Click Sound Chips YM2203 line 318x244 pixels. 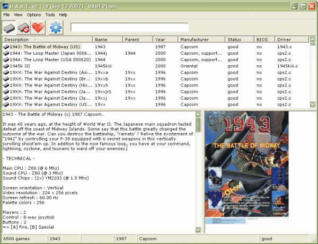(x=46, y=178)
